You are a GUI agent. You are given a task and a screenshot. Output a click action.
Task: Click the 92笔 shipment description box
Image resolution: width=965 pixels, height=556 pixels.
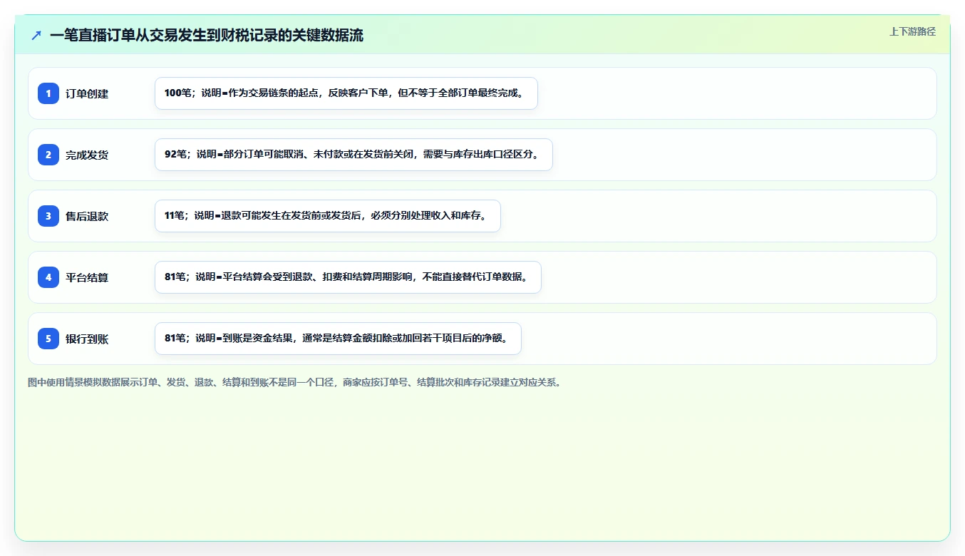coord(354,155)
